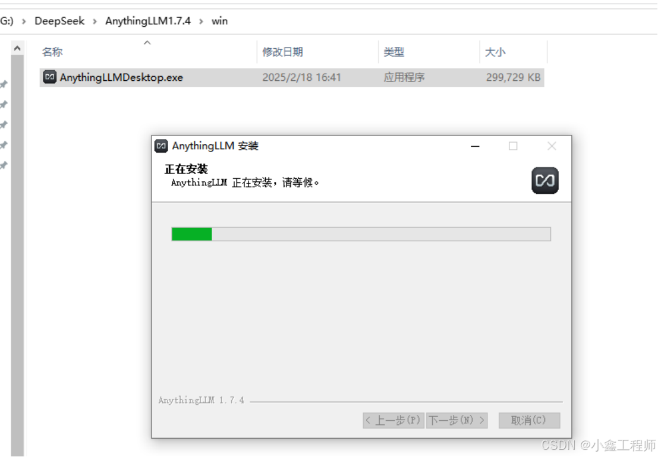Sort files by 名称 column header
Screen dimensions: 658x457
[x=52, y=52]
